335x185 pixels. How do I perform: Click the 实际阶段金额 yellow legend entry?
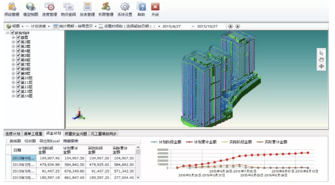pyautogui.click(x=236, y=142)
